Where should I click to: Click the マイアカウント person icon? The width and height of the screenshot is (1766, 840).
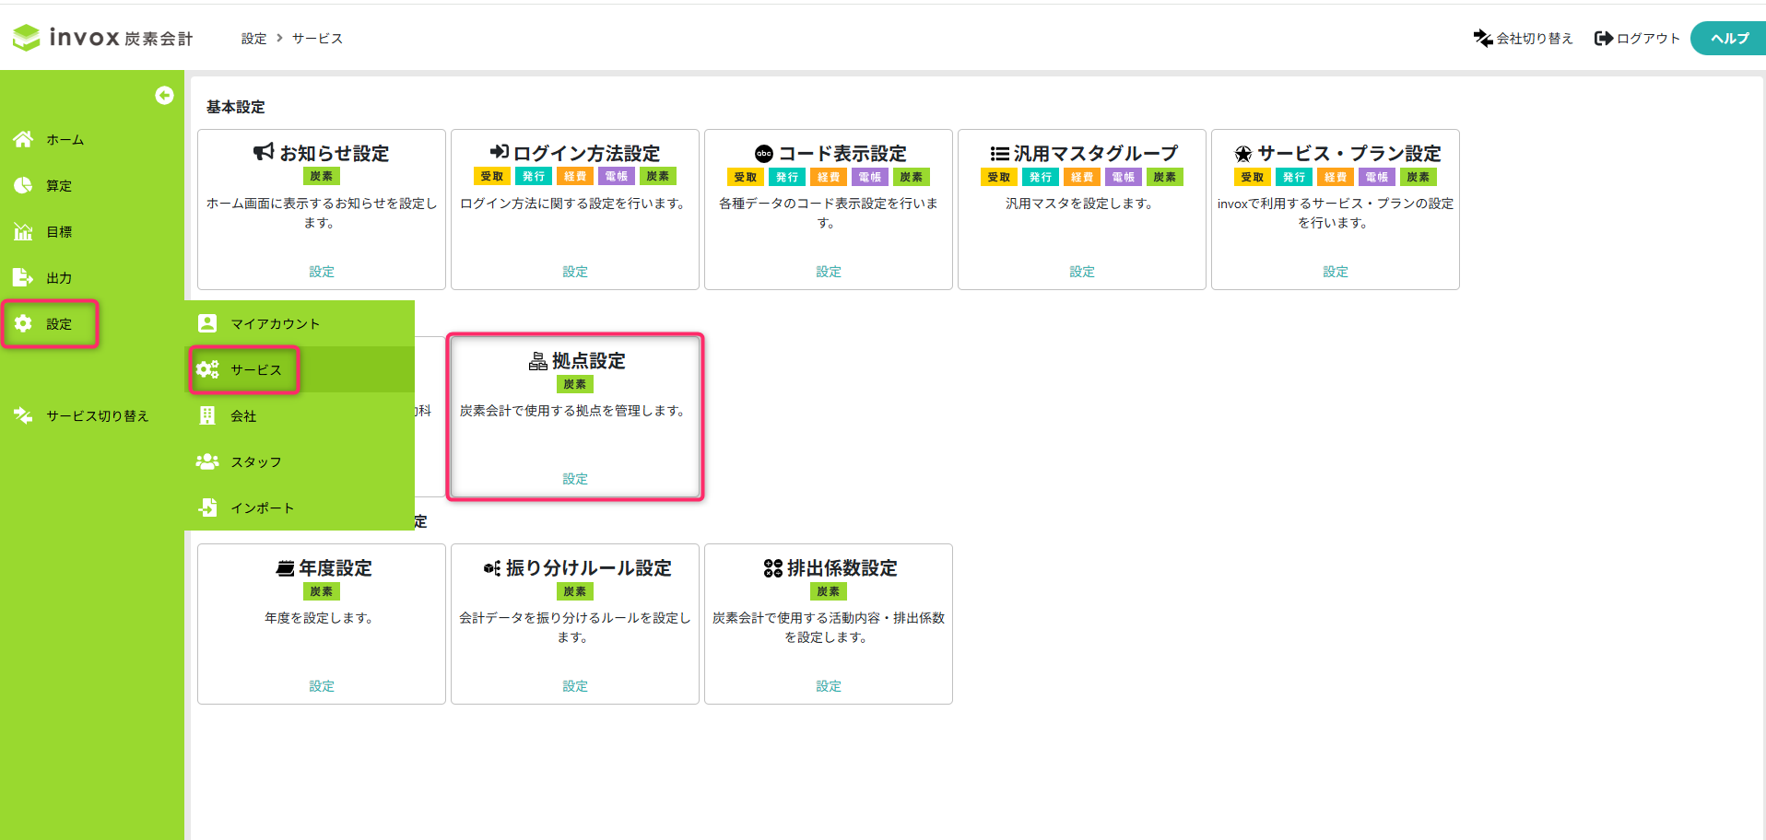tap(207, 323)
